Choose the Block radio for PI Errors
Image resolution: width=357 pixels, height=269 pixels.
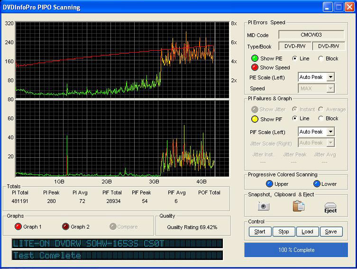coord(321,58)
